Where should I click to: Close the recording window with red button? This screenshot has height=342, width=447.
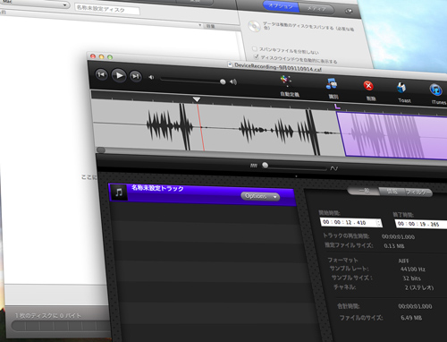(93, 56)
